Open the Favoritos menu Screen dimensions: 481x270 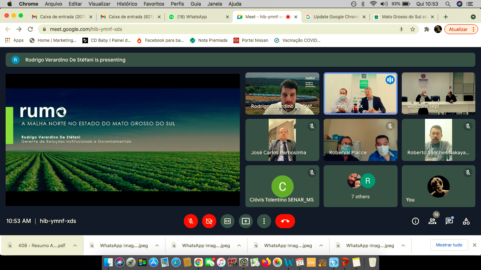pyautogui.click(x=154, y=4)
